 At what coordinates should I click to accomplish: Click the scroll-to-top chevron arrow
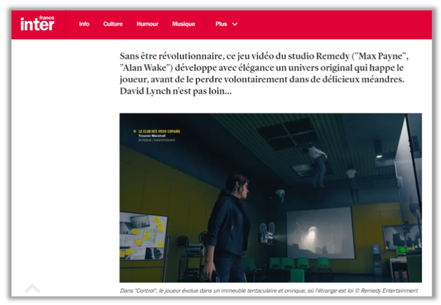(33, 288)
